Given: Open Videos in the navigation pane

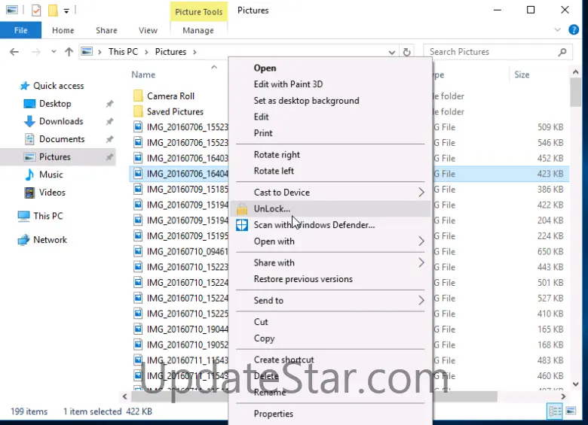Looking at the screenshot, I should click(x=52, y=193).
